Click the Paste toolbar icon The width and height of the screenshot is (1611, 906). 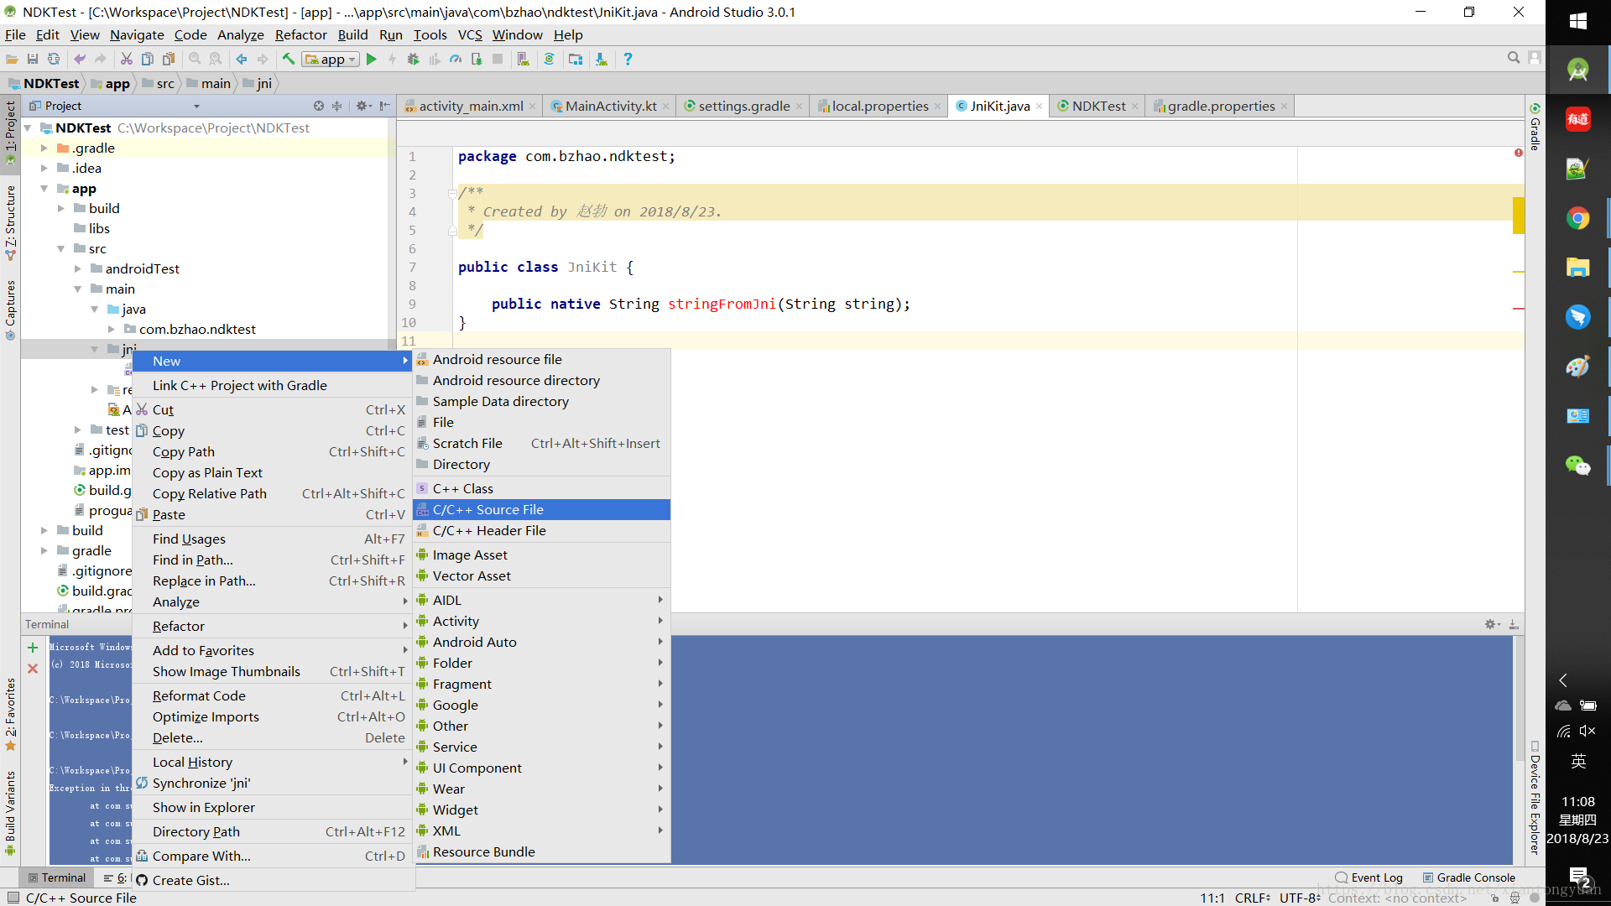pos(169,60)
